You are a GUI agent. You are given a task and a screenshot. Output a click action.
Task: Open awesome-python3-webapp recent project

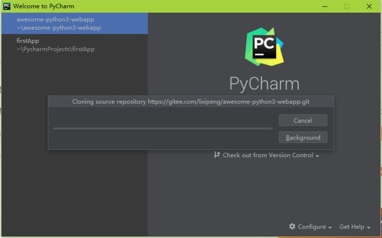[x=75, y=23]
